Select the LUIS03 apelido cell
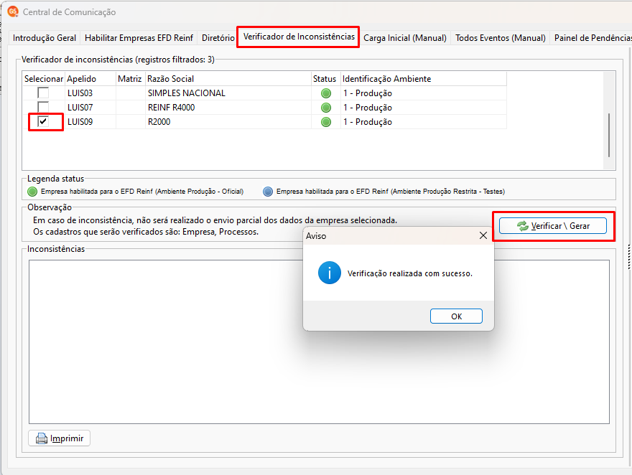This screenshot has height=475, width=632. (x=90, y=93)
